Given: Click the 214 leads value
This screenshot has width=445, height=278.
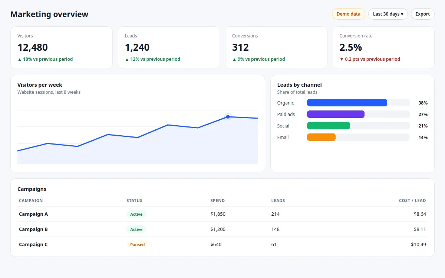Looking at the screenshot, I should click(x=276, y=214).
